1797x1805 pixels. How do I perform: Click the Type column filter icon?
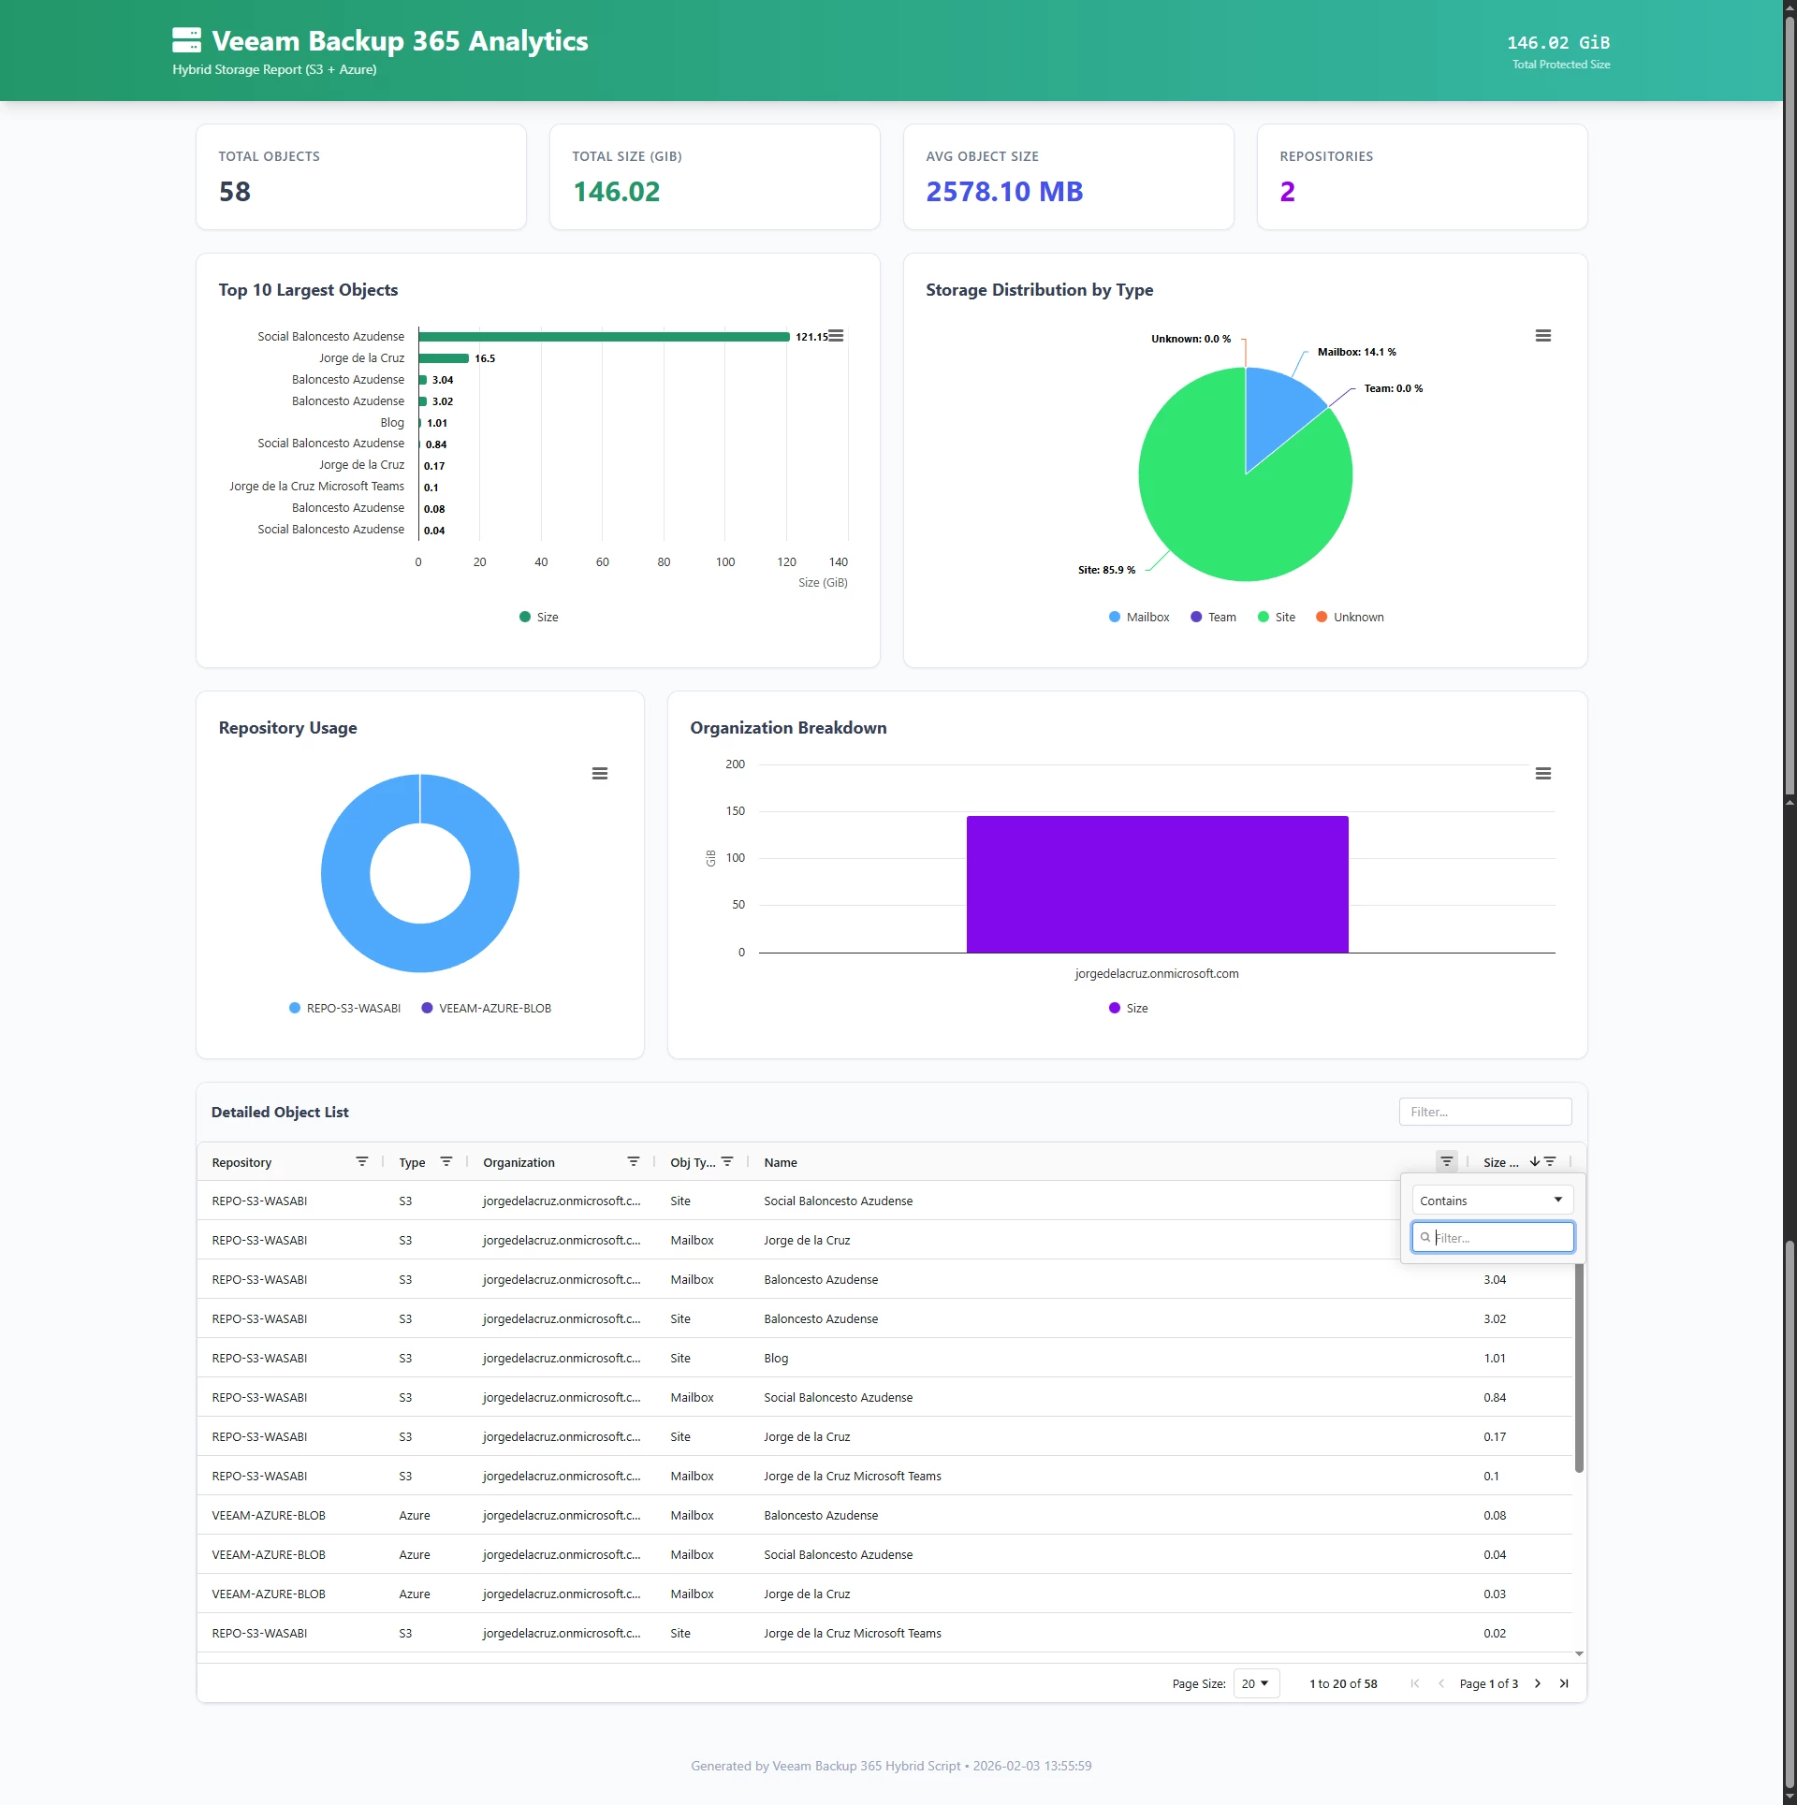click(x=446, y=1161)
